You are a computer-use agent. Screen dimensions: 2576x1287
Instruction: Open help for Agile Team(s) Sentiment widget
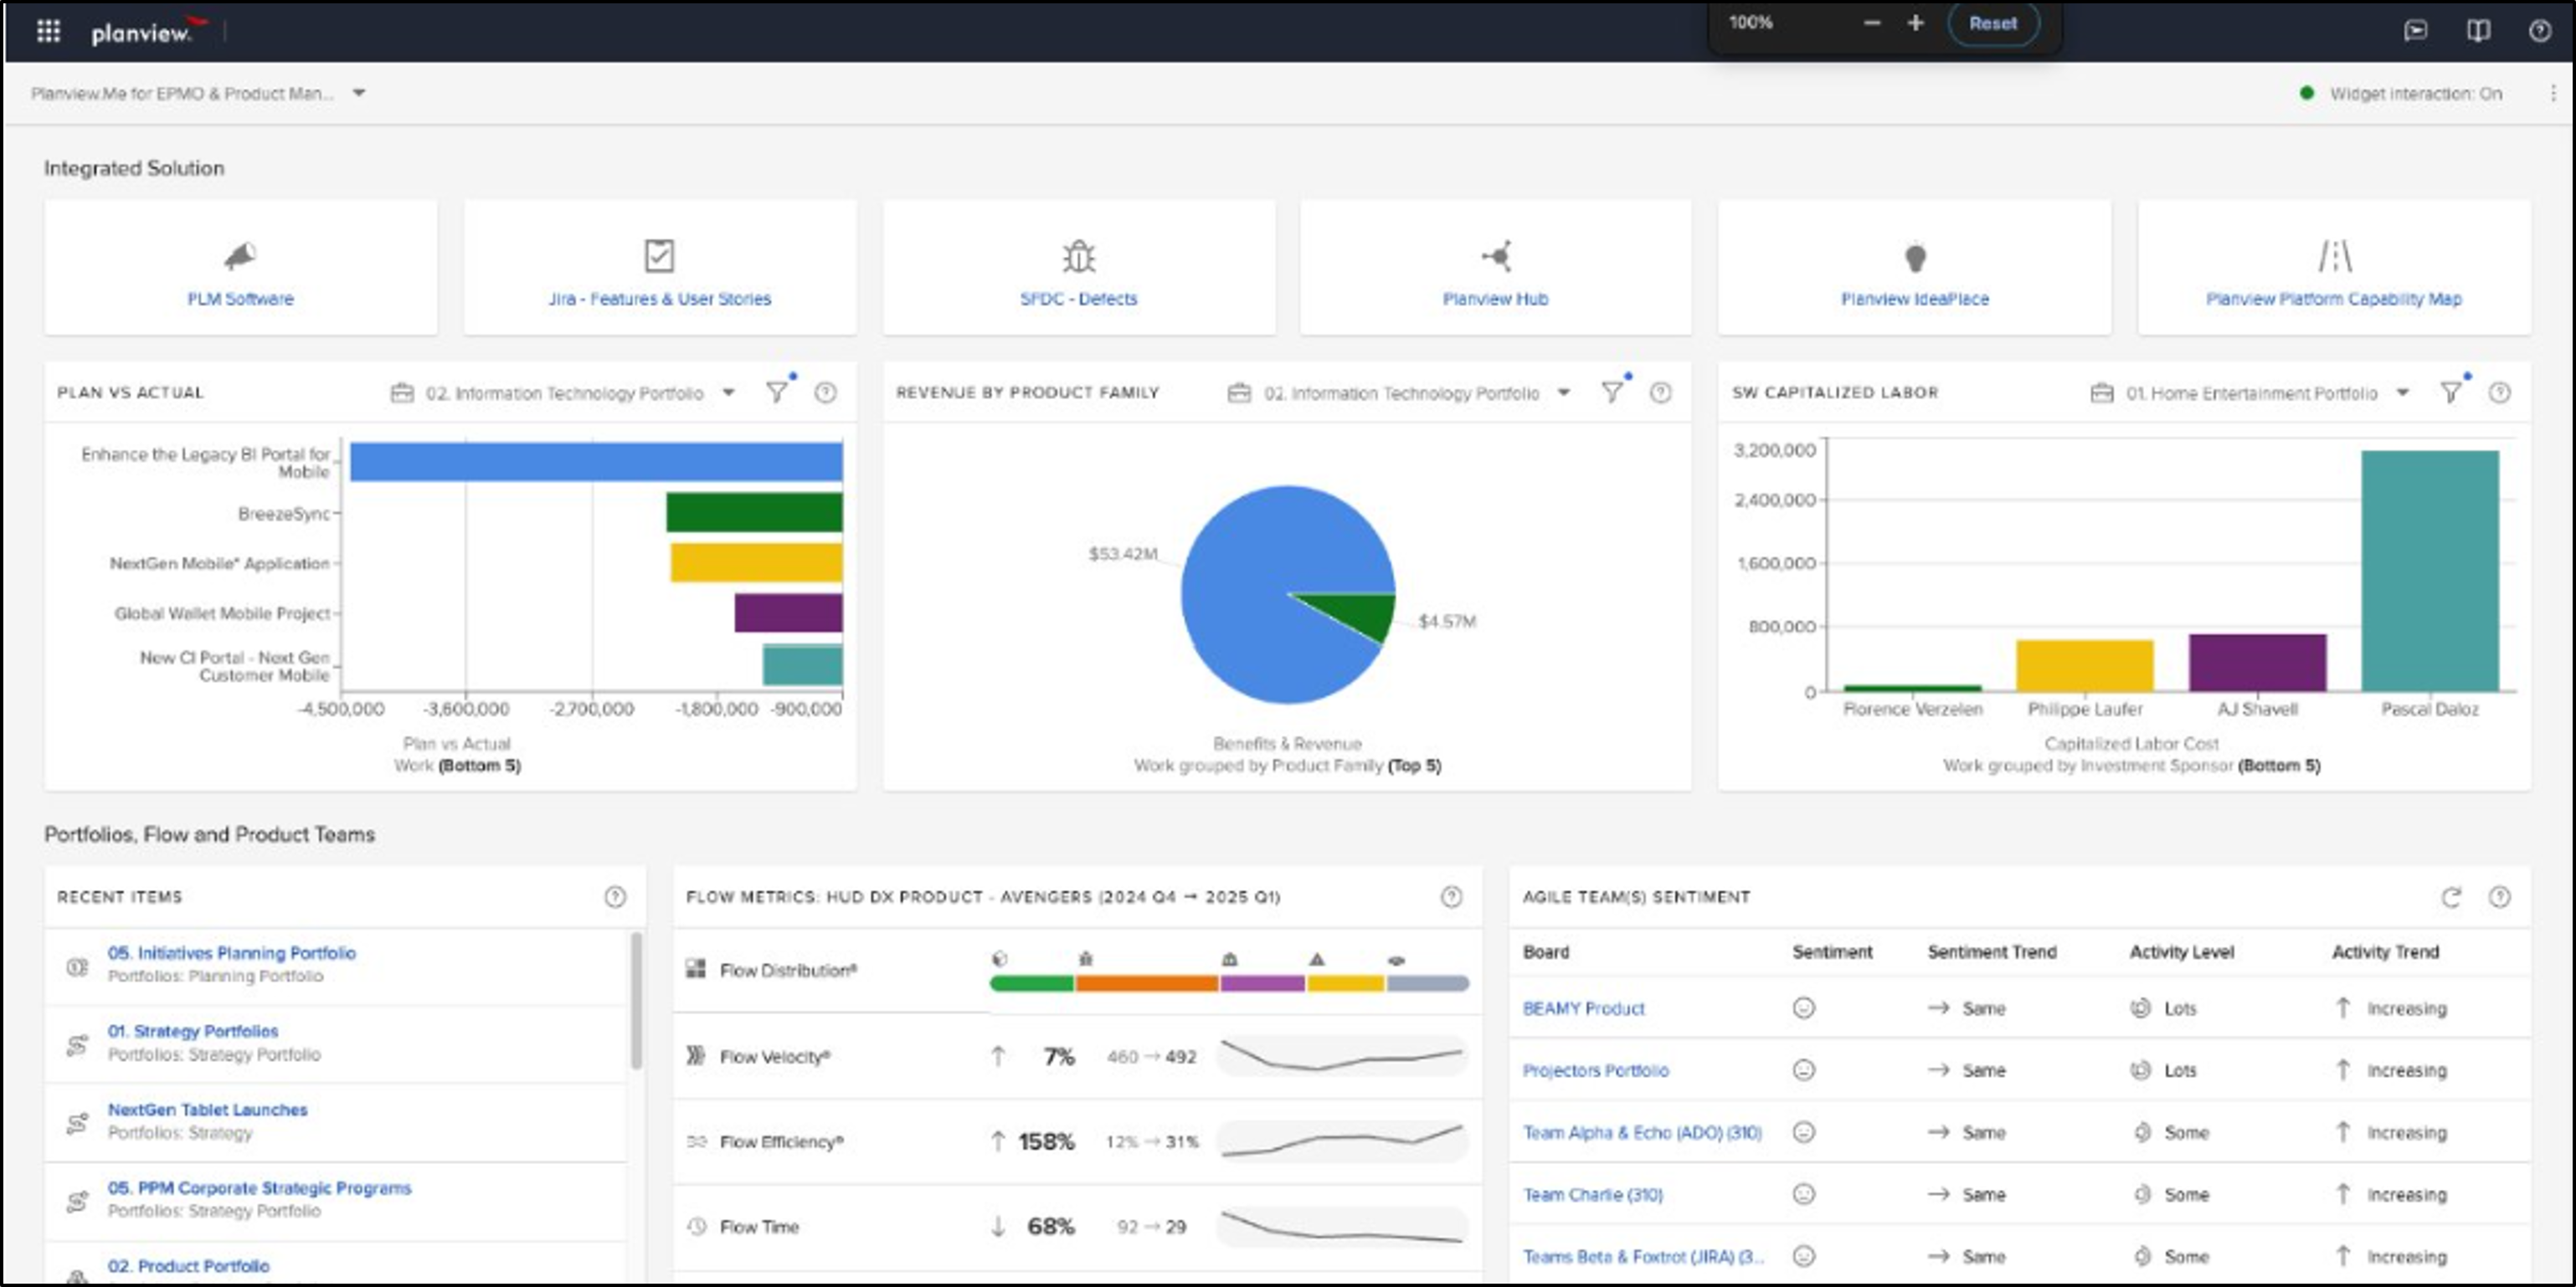click(2499, 897)
